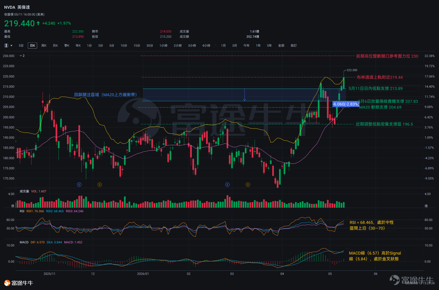The width and height of the screenshot is (439, 290).
Task: Switch to the 5日 chart
Action: click(21, 45)
